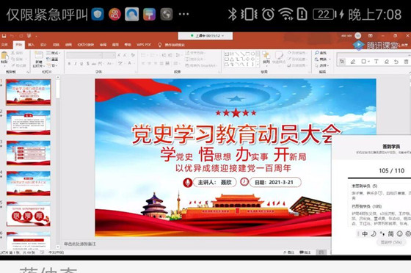Select slide 3 thumbnail

(29, 153)
